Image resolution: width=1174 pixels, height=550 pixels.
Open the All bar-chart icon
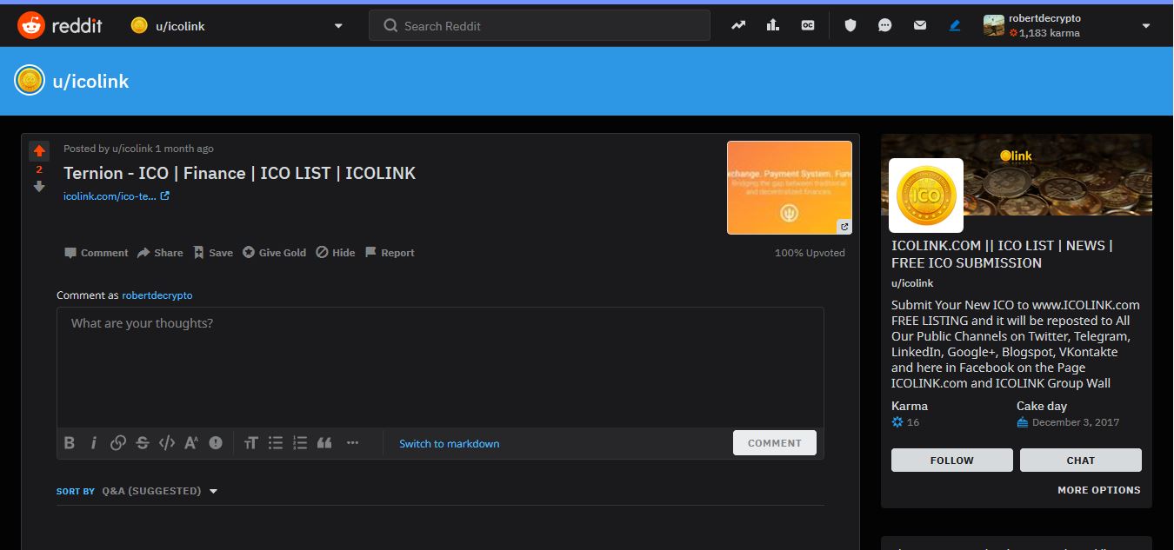pos(773,25)
